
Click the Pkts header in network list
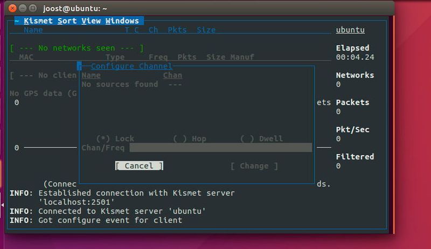[177, 30]
